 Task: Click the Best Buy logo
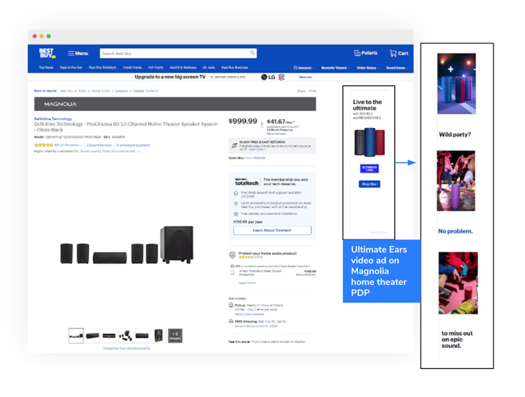tap(47, 53)
